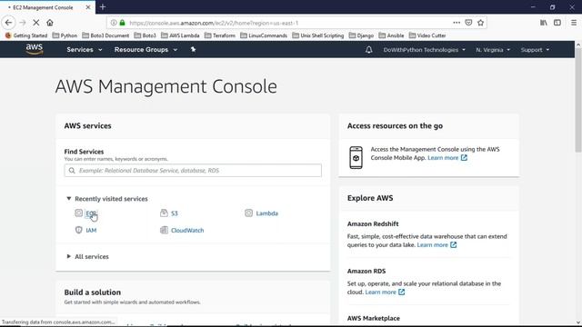Image resolution: width=582 pixels, height=327 pixels.
Task: Click the page vertical scrollbar thumb
Action: tap(578, 100)
